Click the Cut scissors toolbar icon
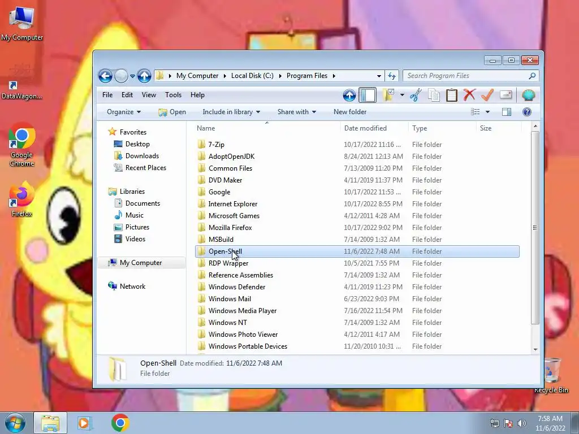Image resolution: width=579 pixels, height=434 pixels. (416, 95)
